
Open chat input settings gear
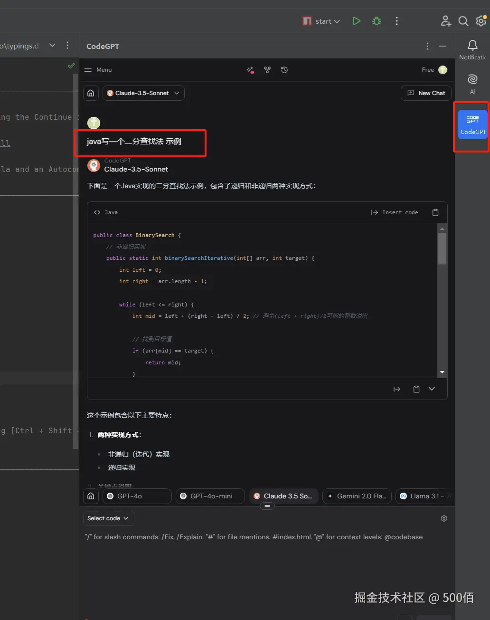[444, 518]
